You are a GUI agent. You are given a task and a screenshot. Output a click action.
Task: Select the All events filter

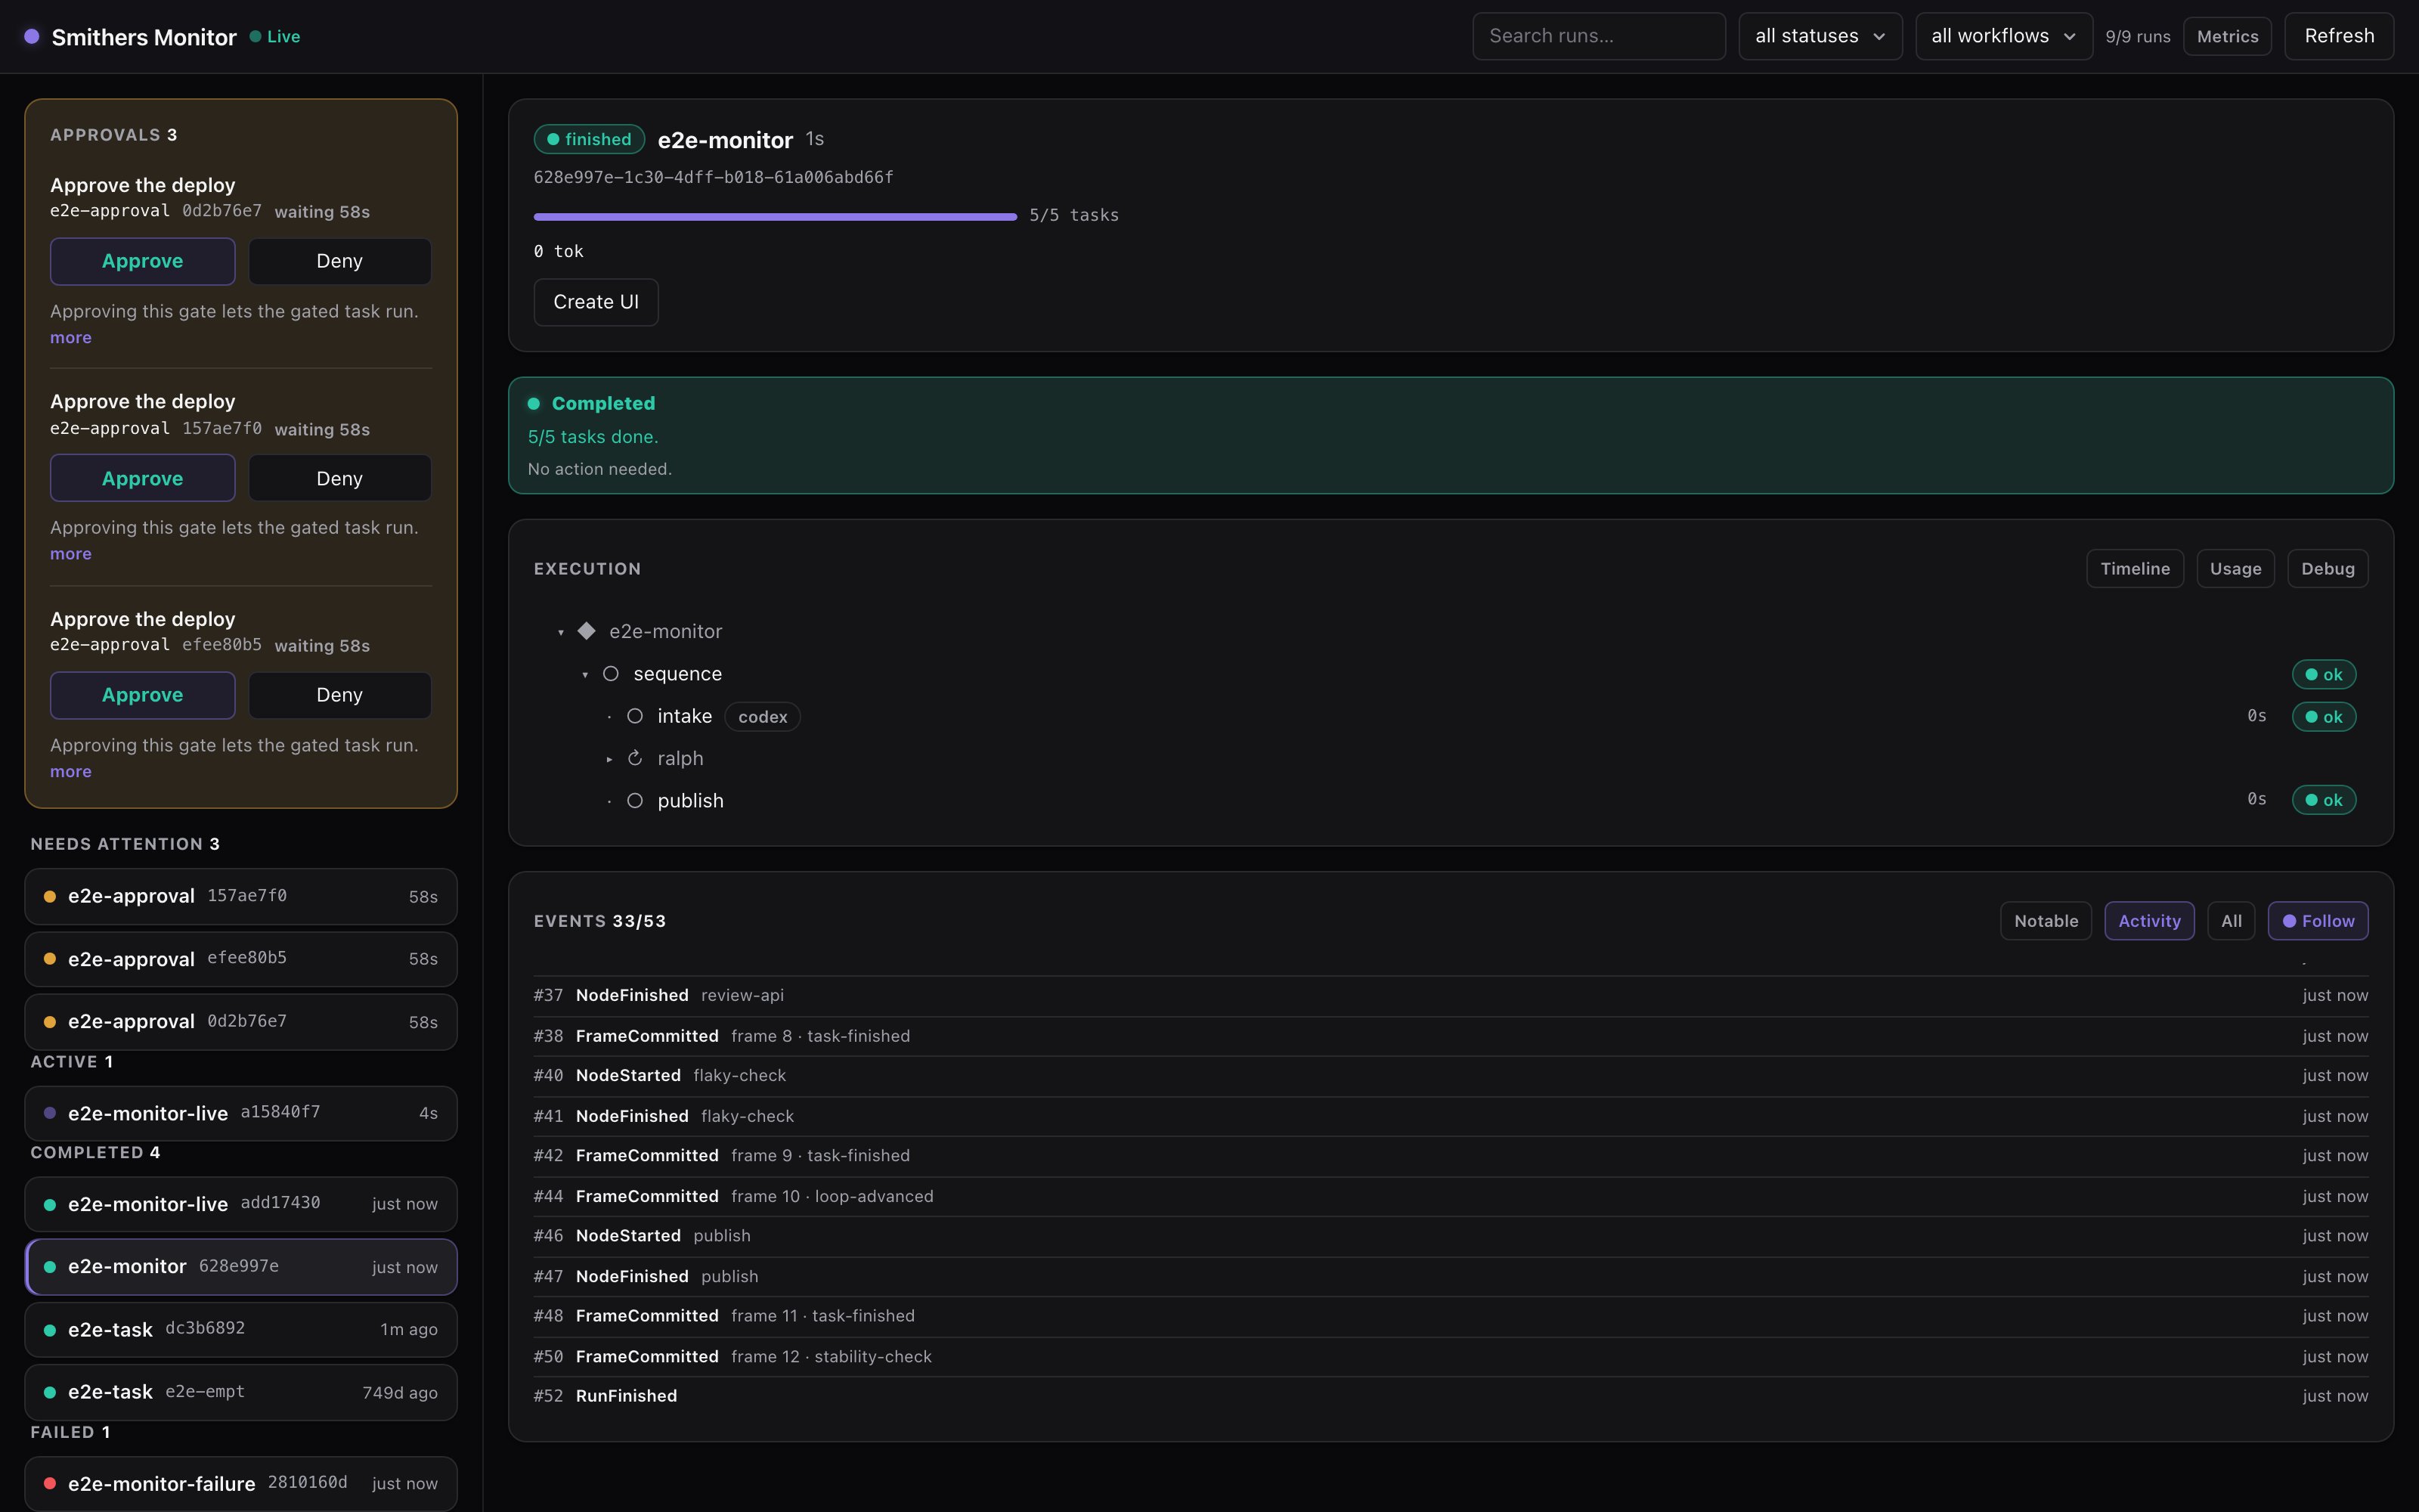[x=2231, y=921]
